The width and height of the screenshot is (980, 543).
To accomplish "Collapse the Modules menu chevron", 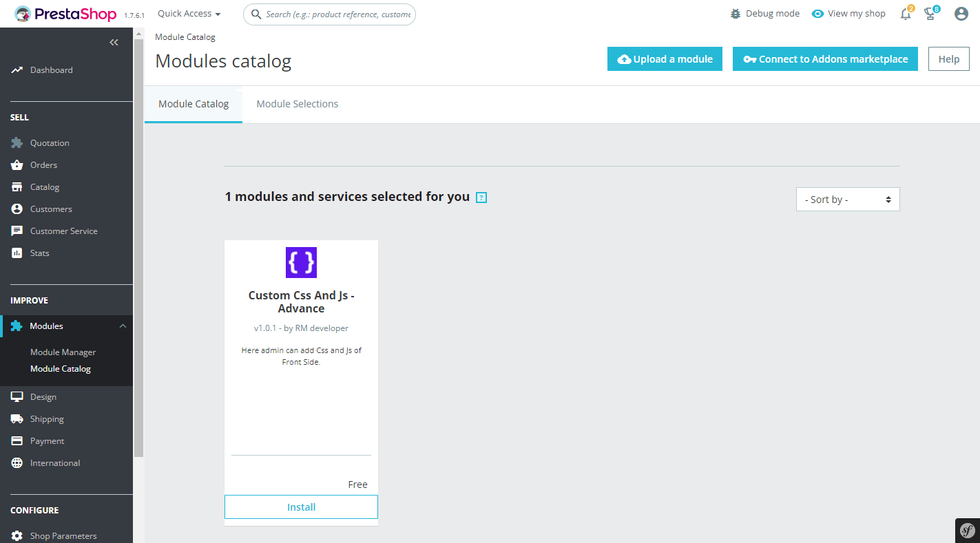I will pyautogui.click(x=123, y=326).
